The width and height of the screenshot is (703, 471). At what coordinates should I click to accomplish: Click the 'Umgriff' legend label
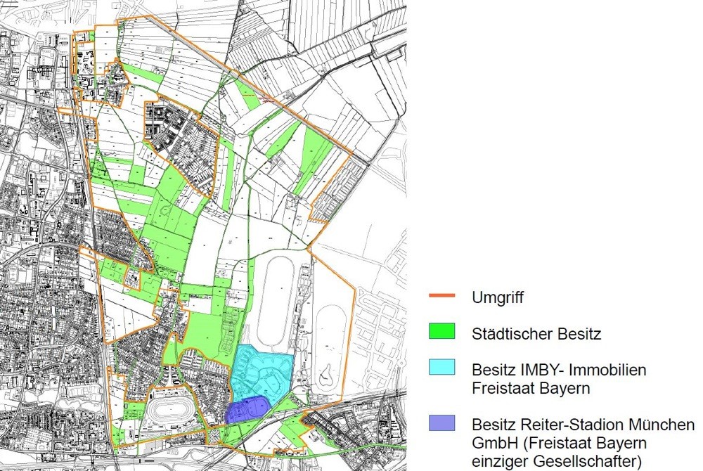tap(498, 297)
